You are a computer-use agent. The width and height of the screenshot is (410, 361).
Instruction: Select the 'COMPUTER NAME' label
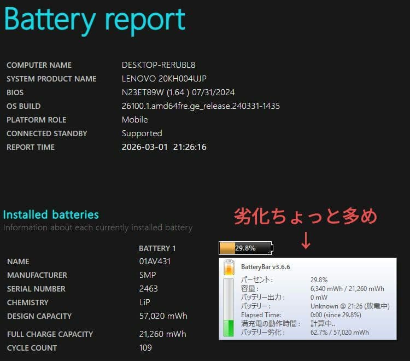click(x=39, y=65)
